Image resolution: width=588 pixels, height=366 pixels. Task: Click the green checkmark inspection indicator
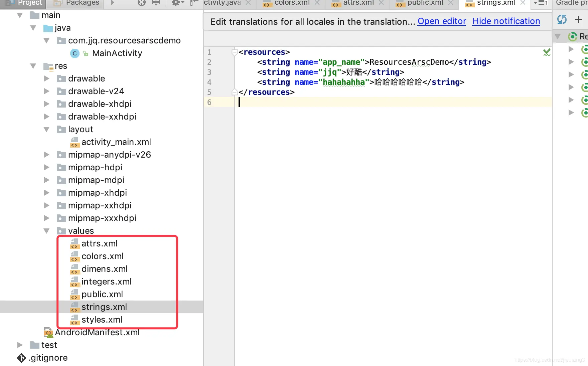[547, 52]
